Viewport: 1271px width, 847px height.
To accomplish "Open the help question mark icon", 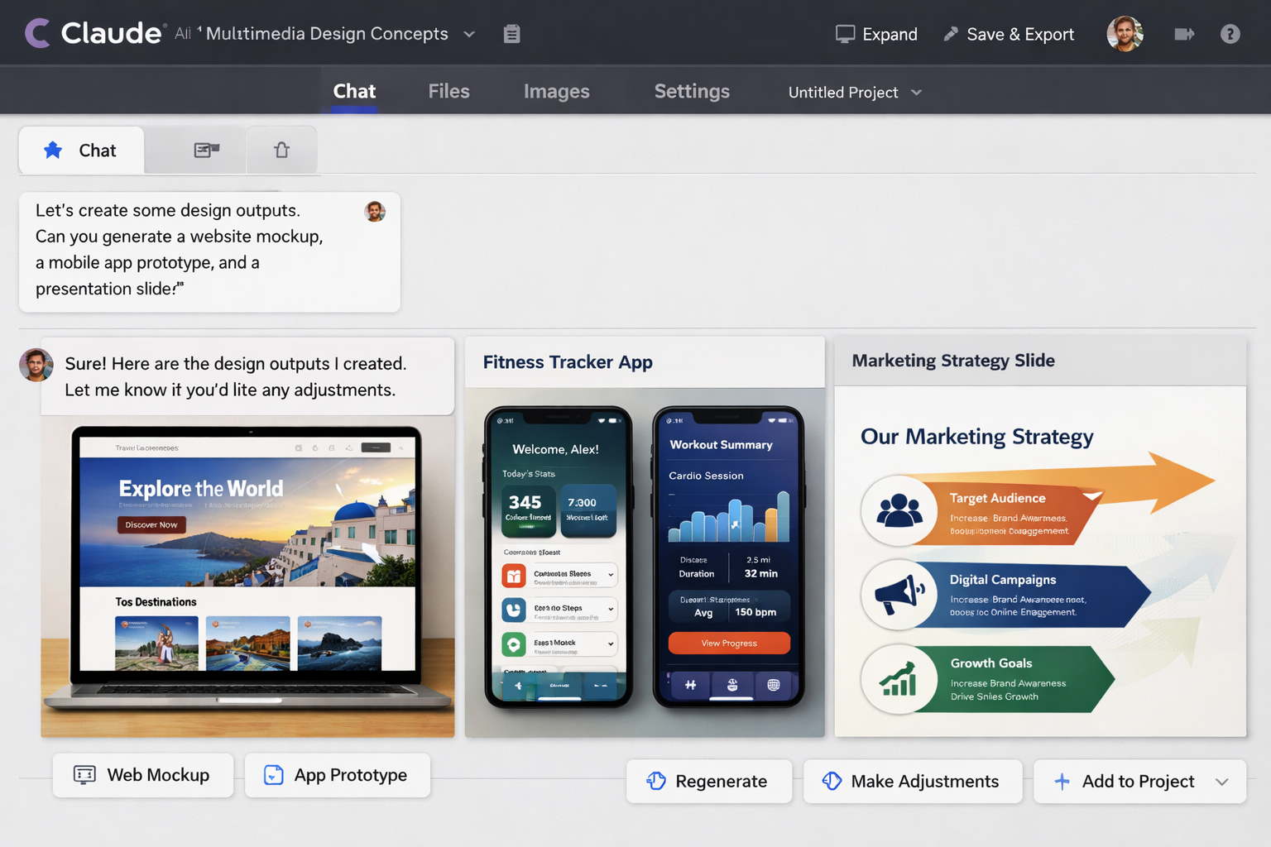I will coord(1230,34).
